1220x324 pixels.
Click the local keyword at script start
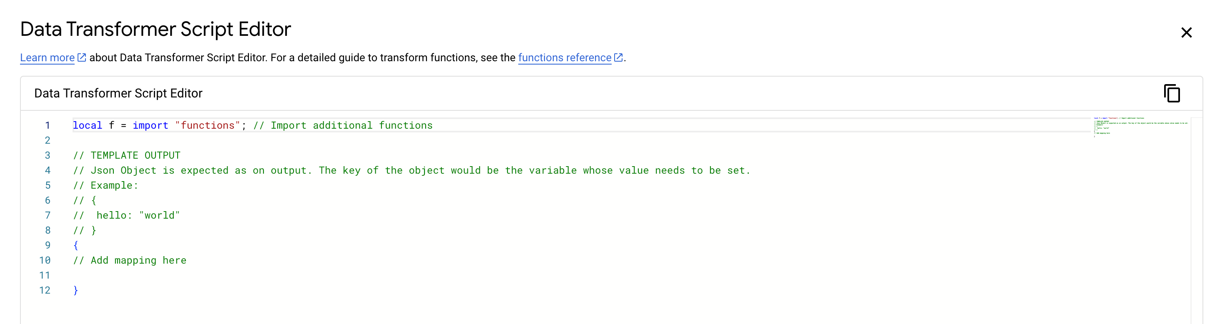(x=87, y=125)
